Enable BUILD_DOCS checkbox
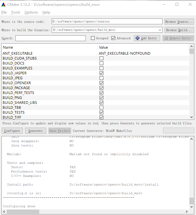Image resolution: width=196 pixels, height=215 pixels. pyautogui.click(x=101, y=63)
